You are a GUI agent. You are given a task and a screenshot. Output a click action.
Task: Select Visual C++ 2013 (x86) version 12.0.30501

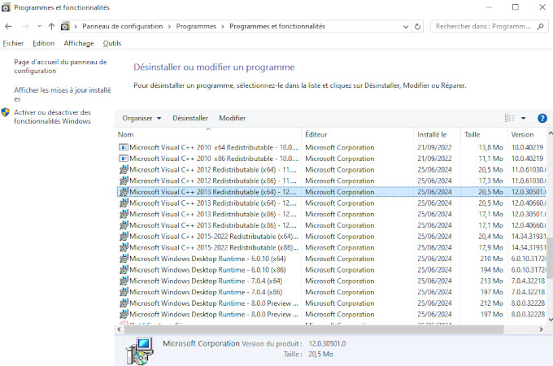(x=332, y=215)
